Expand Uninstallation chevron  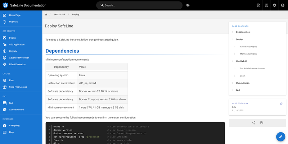(233, 83)
